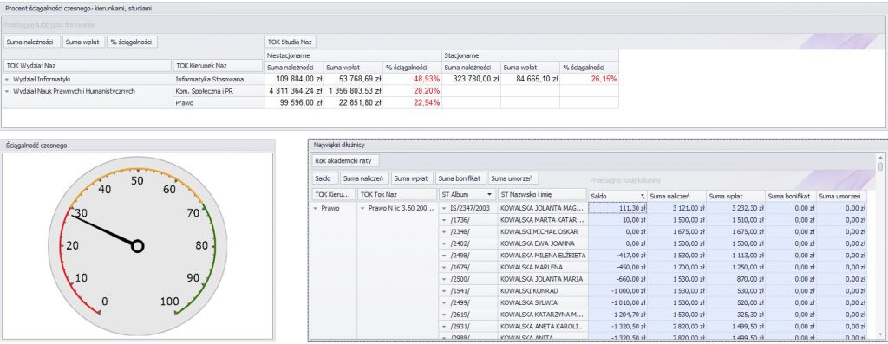Select KOWALSKA SYLWIA row
888x344 pixels.
542,302
